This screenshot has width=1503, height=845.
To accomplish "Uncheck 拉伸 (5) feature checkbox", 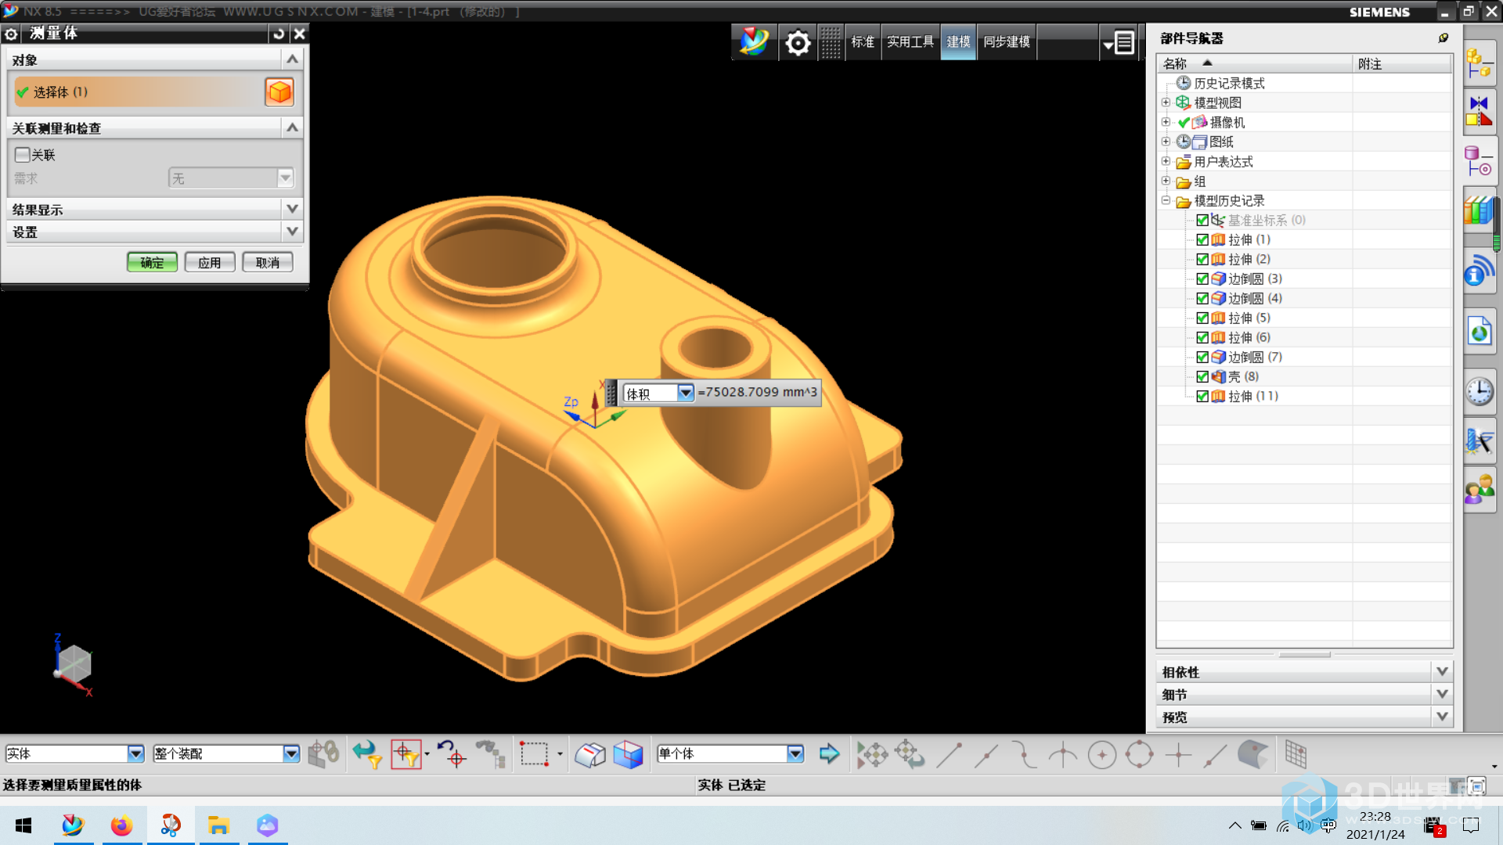I will coord(1202,318).
